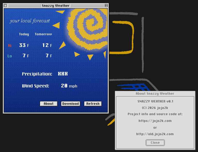Click the About Snazzy Weather title bar
This screenshot has height=152, width=198.
coord(155,93)
